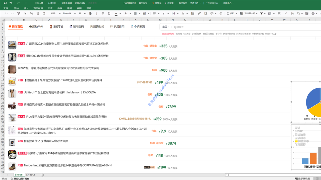Select the 猜你喜欢 category tab

pyautogui.click(x=16, y=26)
